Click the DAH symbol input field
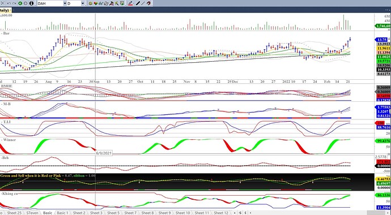This screenshot has height=215, width=391. click(50, 3)
